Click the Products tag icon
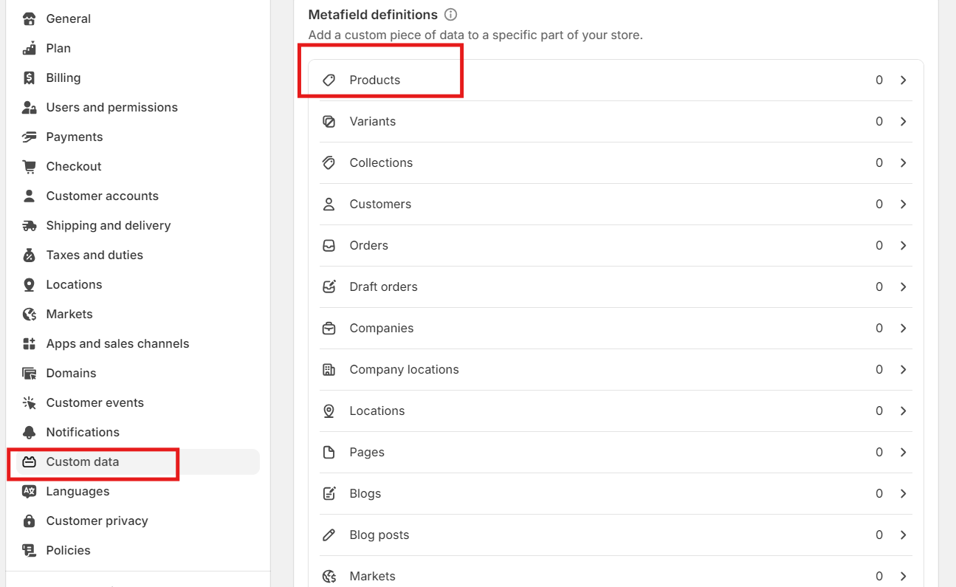 [x=329, y=80]
